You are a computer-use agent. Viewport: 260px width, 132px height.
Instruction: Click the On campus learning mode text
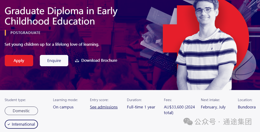pyautogui.click(x=63, y=107)
